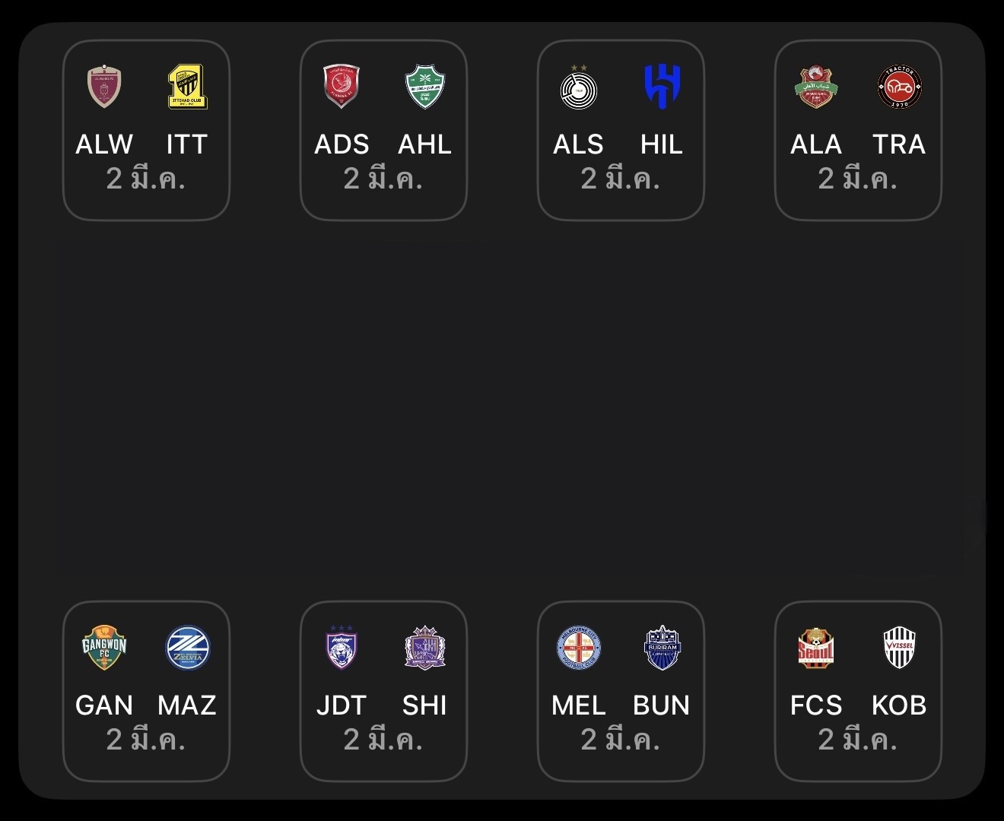
Task: Select the blue Zelvia round logo
Action: point(187,648)
